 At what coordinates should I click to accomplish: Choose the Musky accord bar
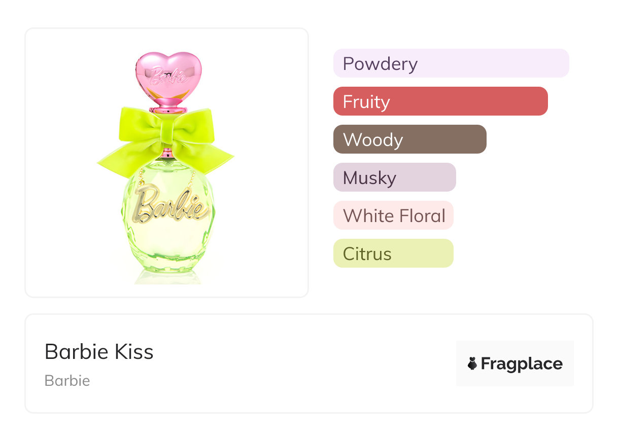click(394, 177)
